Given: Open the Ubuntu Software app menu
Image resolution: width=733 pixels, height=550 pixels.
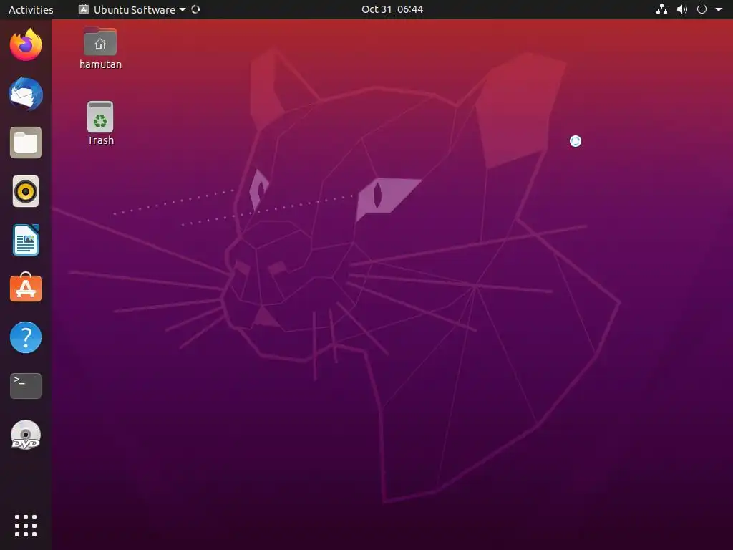Looking at the screenshot, I should point(132,9).
